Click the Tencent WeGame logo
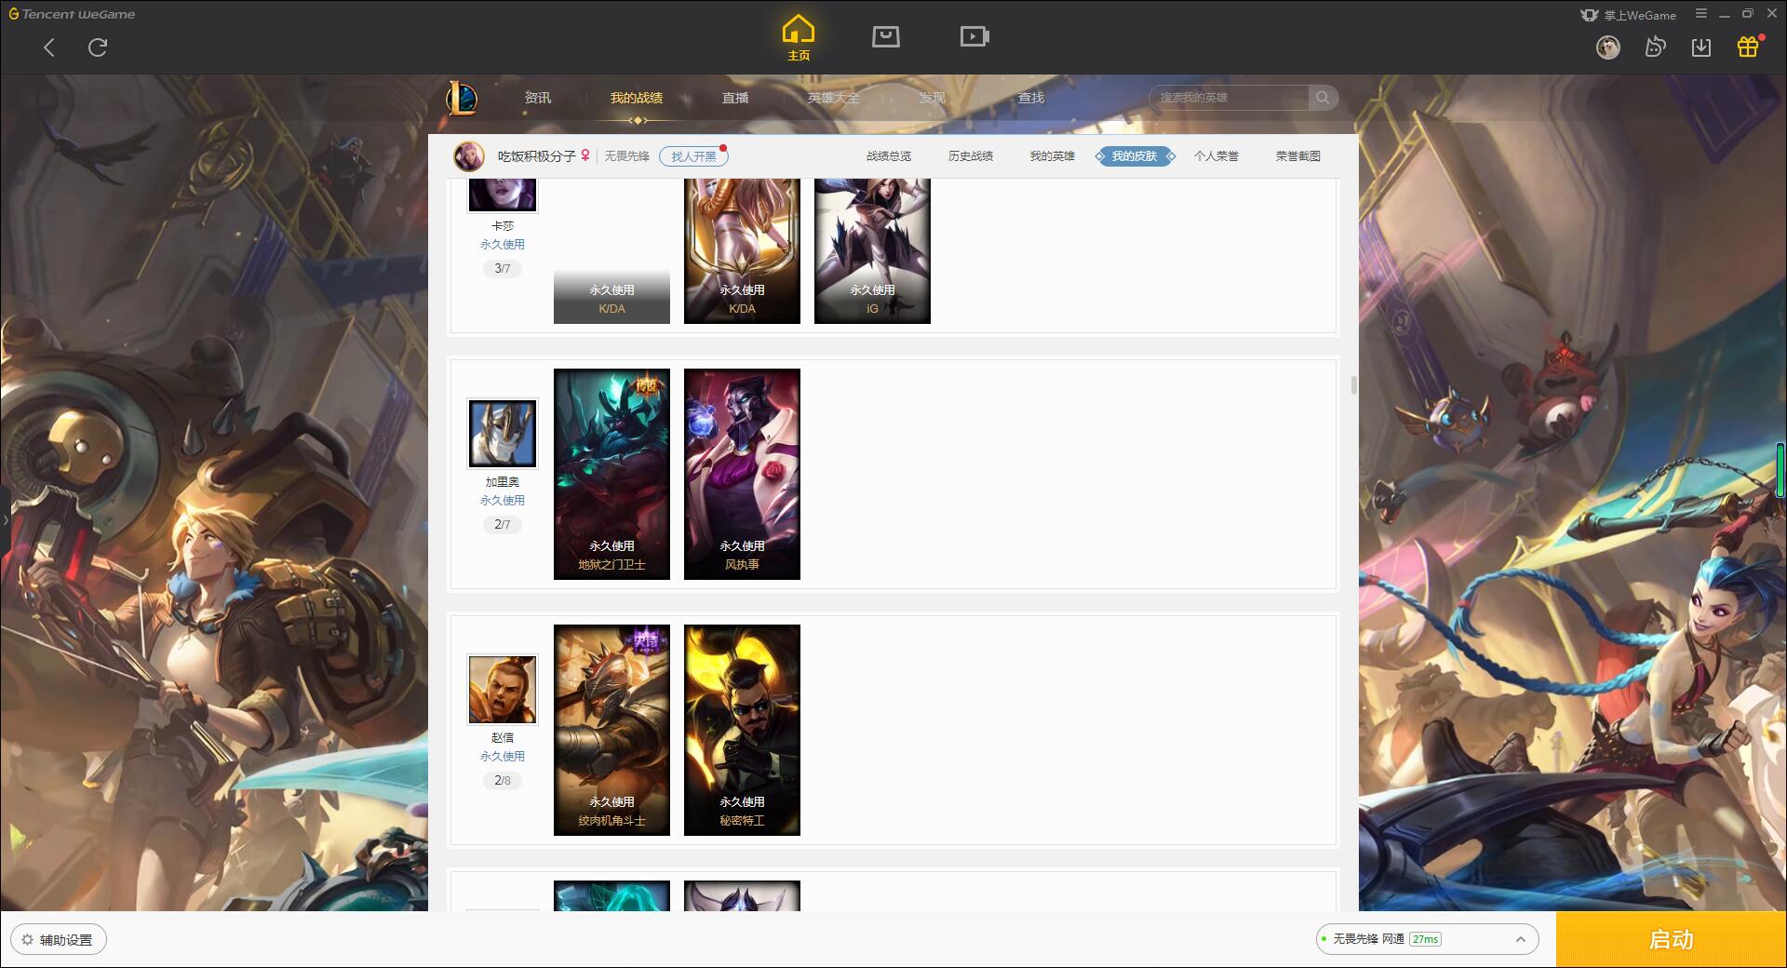Image resolution: width=1787 pixels, height=968 pixels. pyautogui.click(x=73, y=14)
